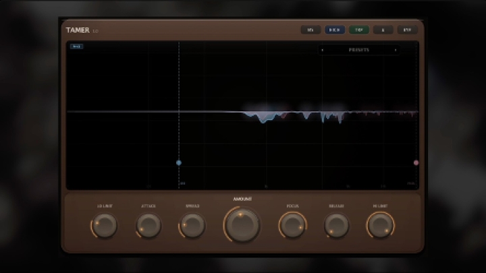Click the TAMER logo title
This screenshot has width=486, height=273.
point(78,30)
